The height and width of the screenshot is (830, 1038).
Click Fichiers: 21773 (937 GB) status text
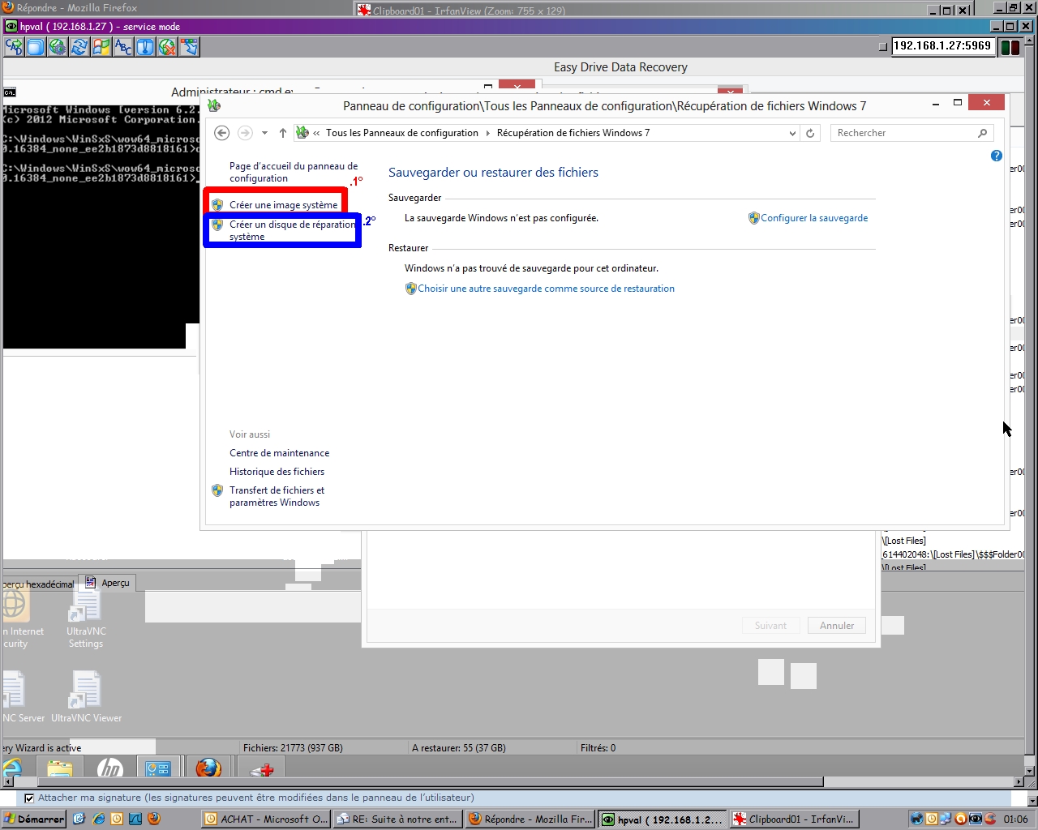(293, 748)
